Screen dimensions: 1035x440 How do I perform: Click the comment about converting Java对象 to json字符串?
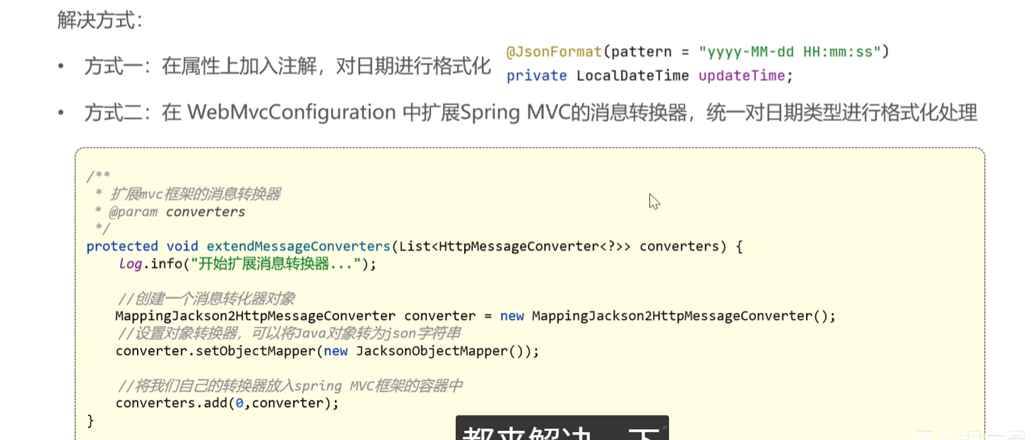288,333
